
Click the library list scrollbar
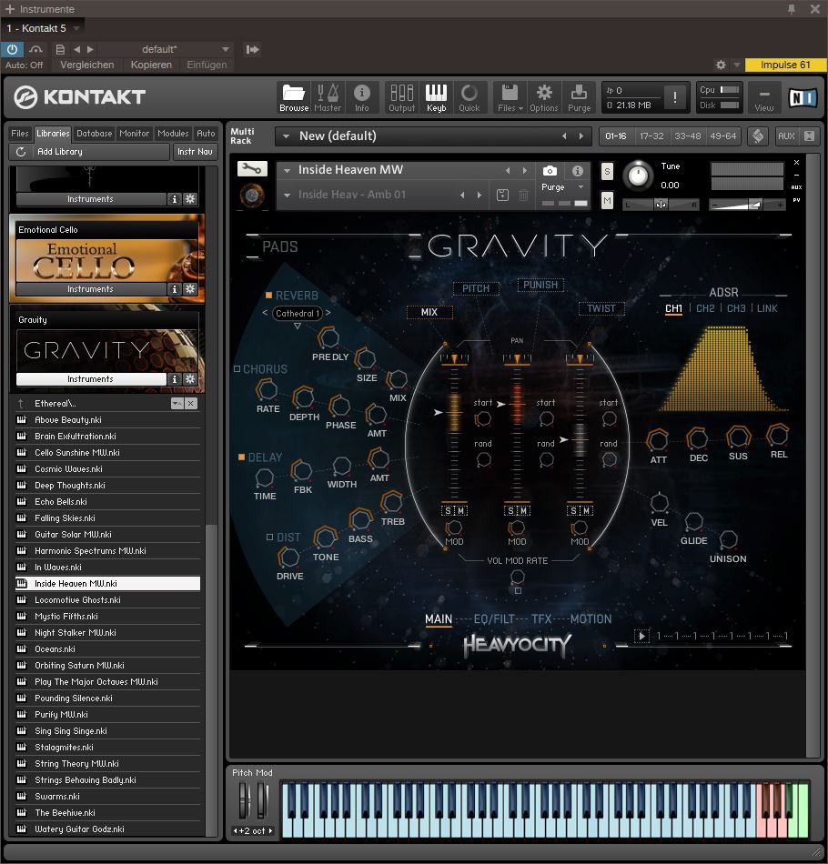pyautogui.click(x=211, y=678)
